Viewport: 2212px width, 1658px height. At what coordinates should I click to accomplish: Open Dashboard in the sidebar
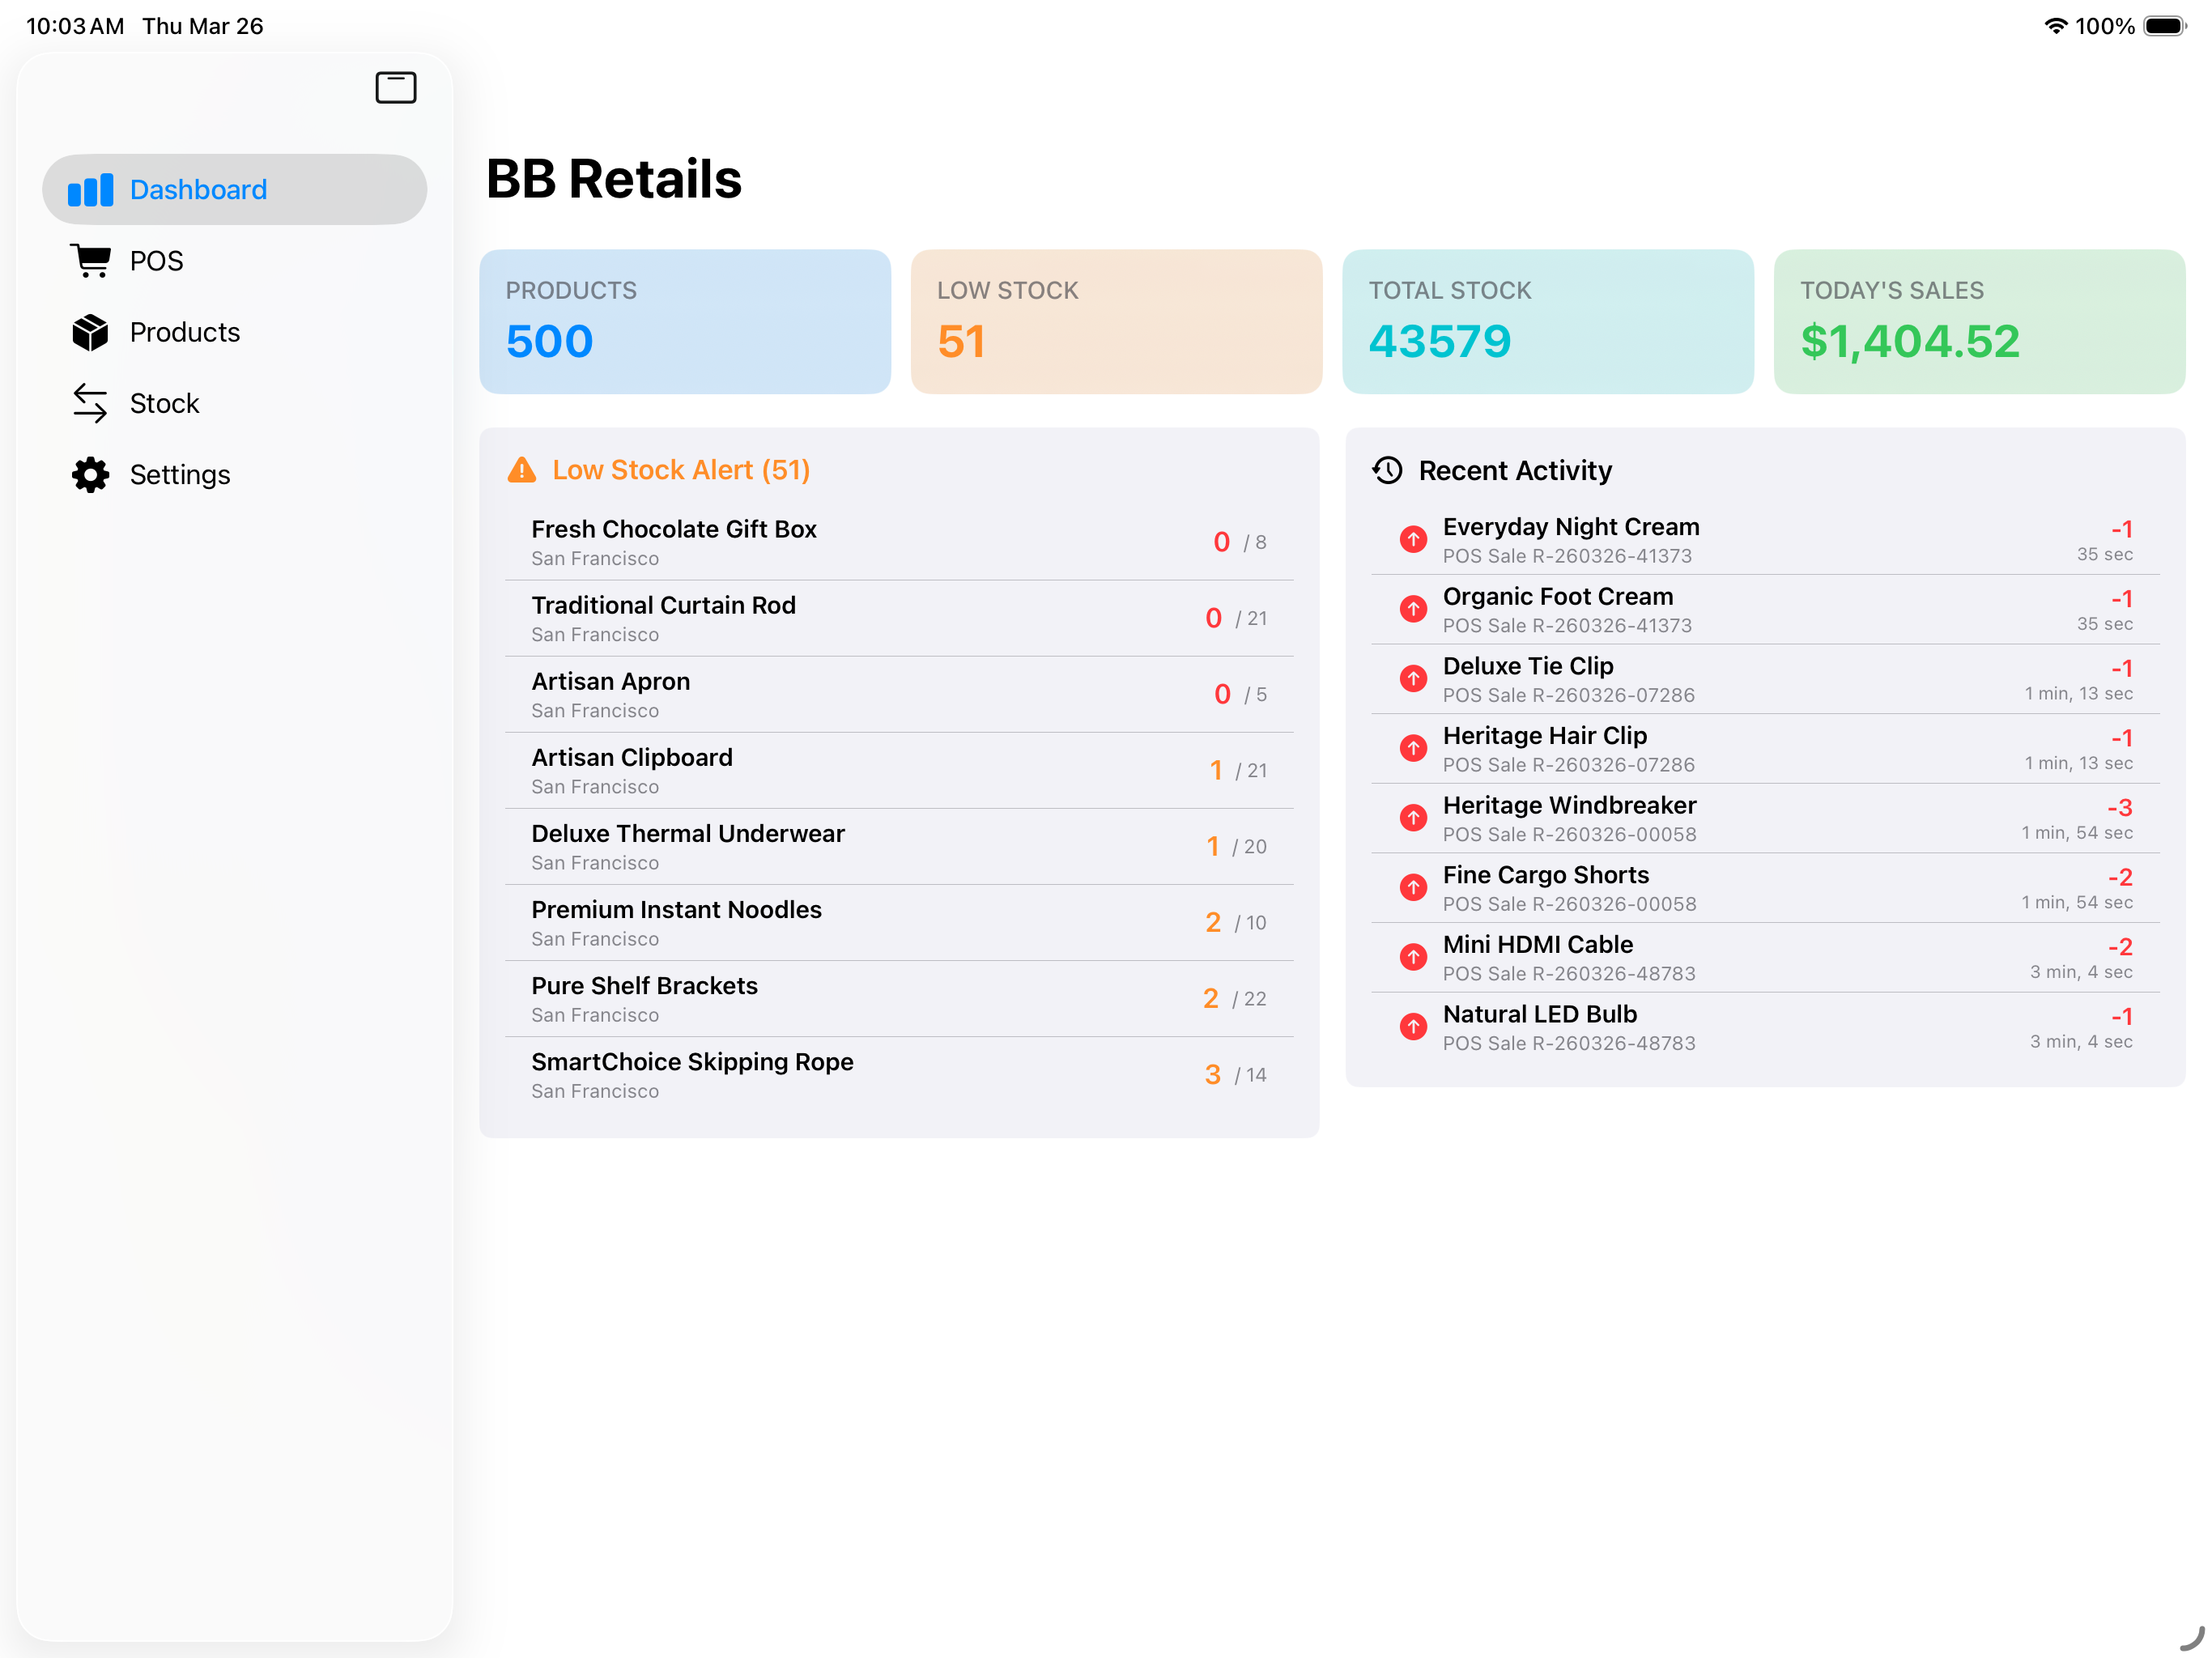(234, 190)
